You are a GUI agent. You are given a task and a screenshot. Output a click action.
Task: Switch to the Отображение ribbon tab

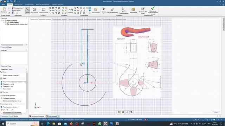tap(29, 5)
